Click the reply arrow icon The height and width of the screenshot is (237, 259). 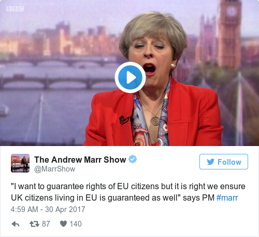coord(16,224)
